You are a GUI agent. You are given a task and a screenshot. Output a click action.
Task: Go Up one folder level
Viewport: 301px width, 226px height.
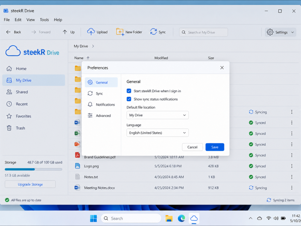(x=68, y=32)
